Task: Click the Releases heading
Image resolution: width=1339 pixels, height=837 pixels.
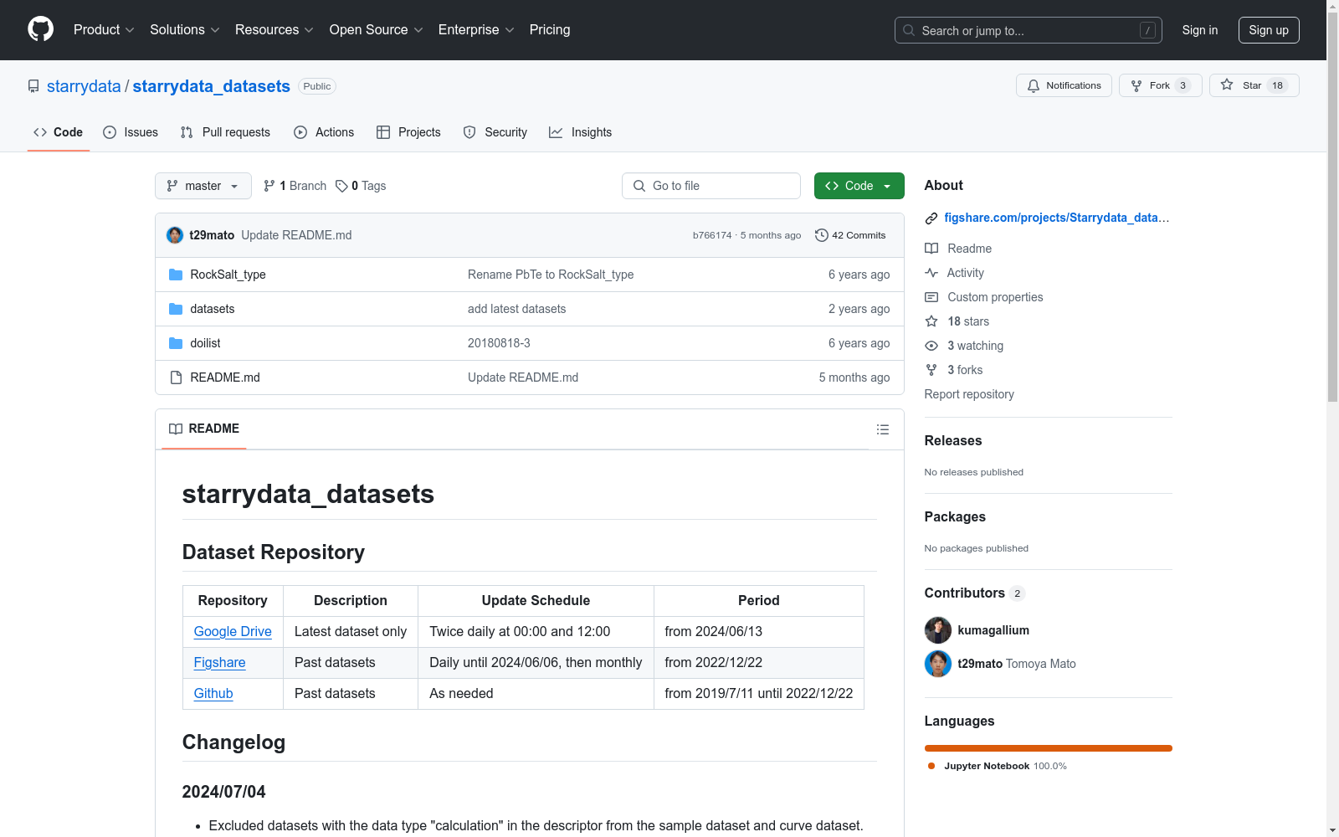Action: 953,441
